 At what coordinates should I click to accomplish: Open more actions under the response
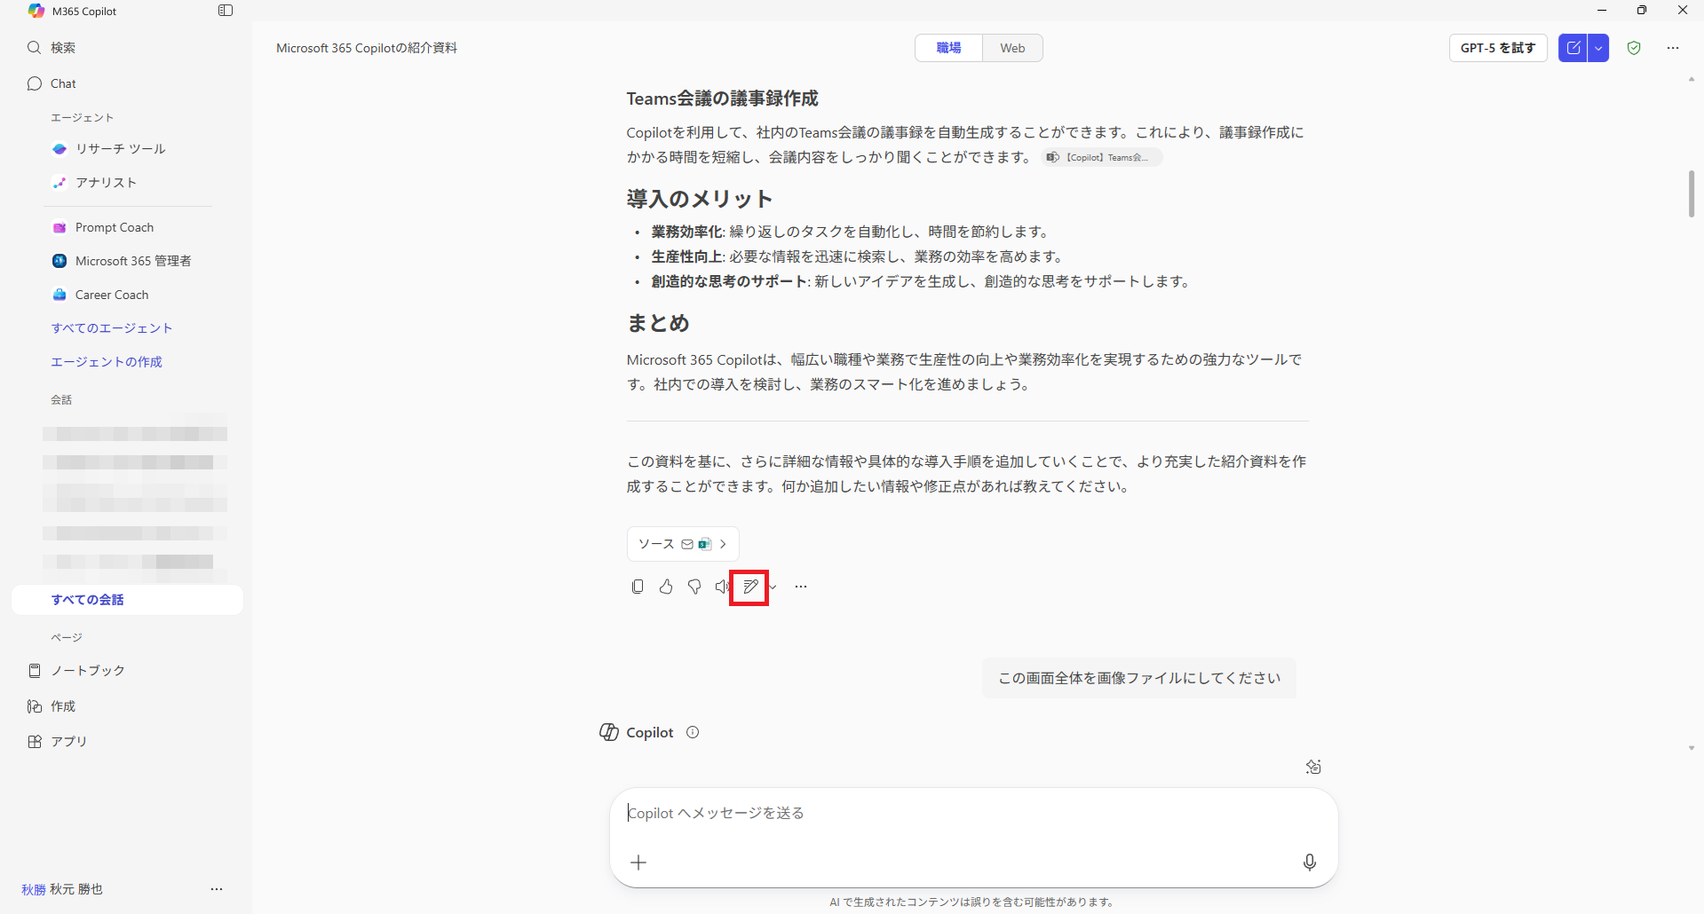(x=801, y=587)
